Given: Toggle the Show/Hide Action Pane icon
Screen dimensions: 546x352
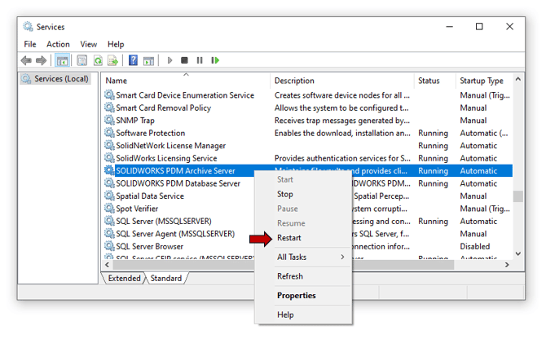Looking at the screenshot, I should click(x=148, y=60).
